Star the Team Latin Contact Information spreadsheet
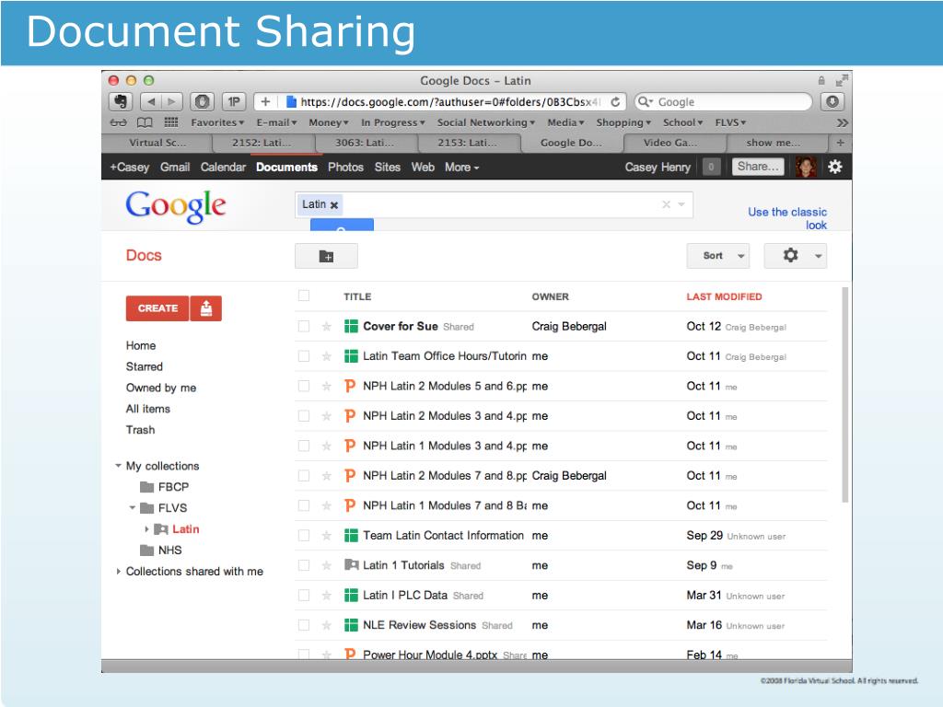The height and width of the screenshot is (707, 943). [x=327, y=536]
